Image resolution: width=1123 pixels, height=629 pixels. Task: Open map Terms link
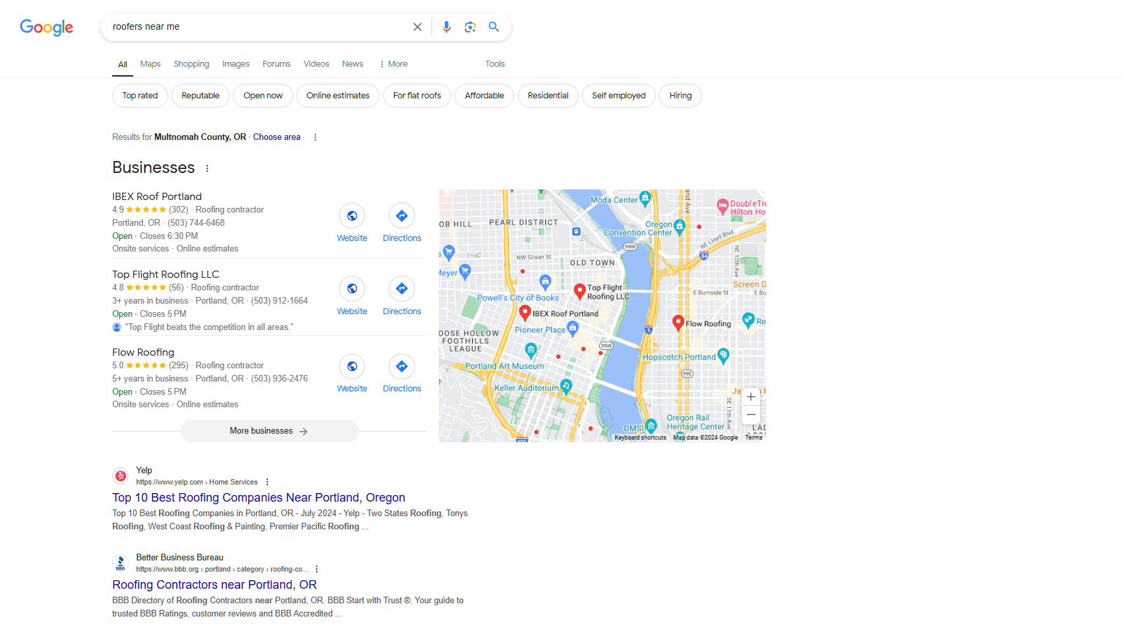click(x=754, y=438)
